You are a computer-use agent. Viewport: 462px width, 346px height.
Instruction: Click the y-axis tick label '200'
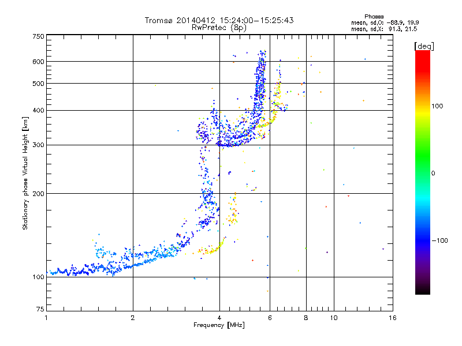coord(38,194)
